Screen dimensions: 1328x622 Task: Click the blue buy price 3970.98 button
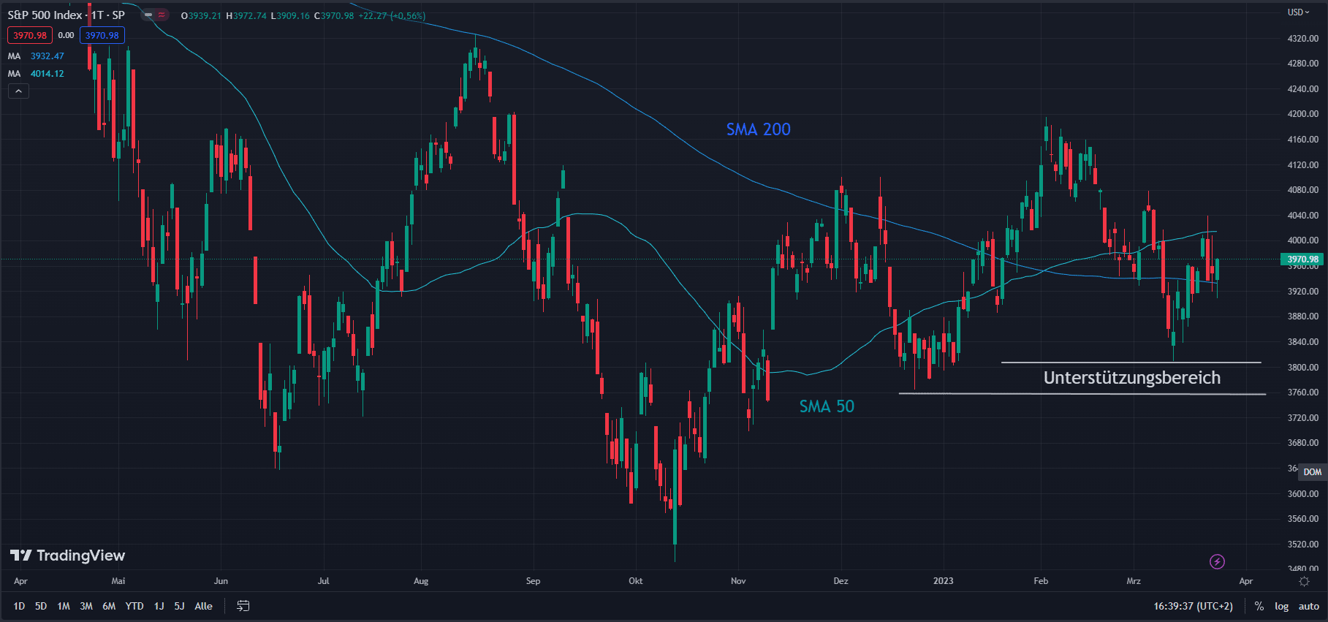click(x=102, y=35)
